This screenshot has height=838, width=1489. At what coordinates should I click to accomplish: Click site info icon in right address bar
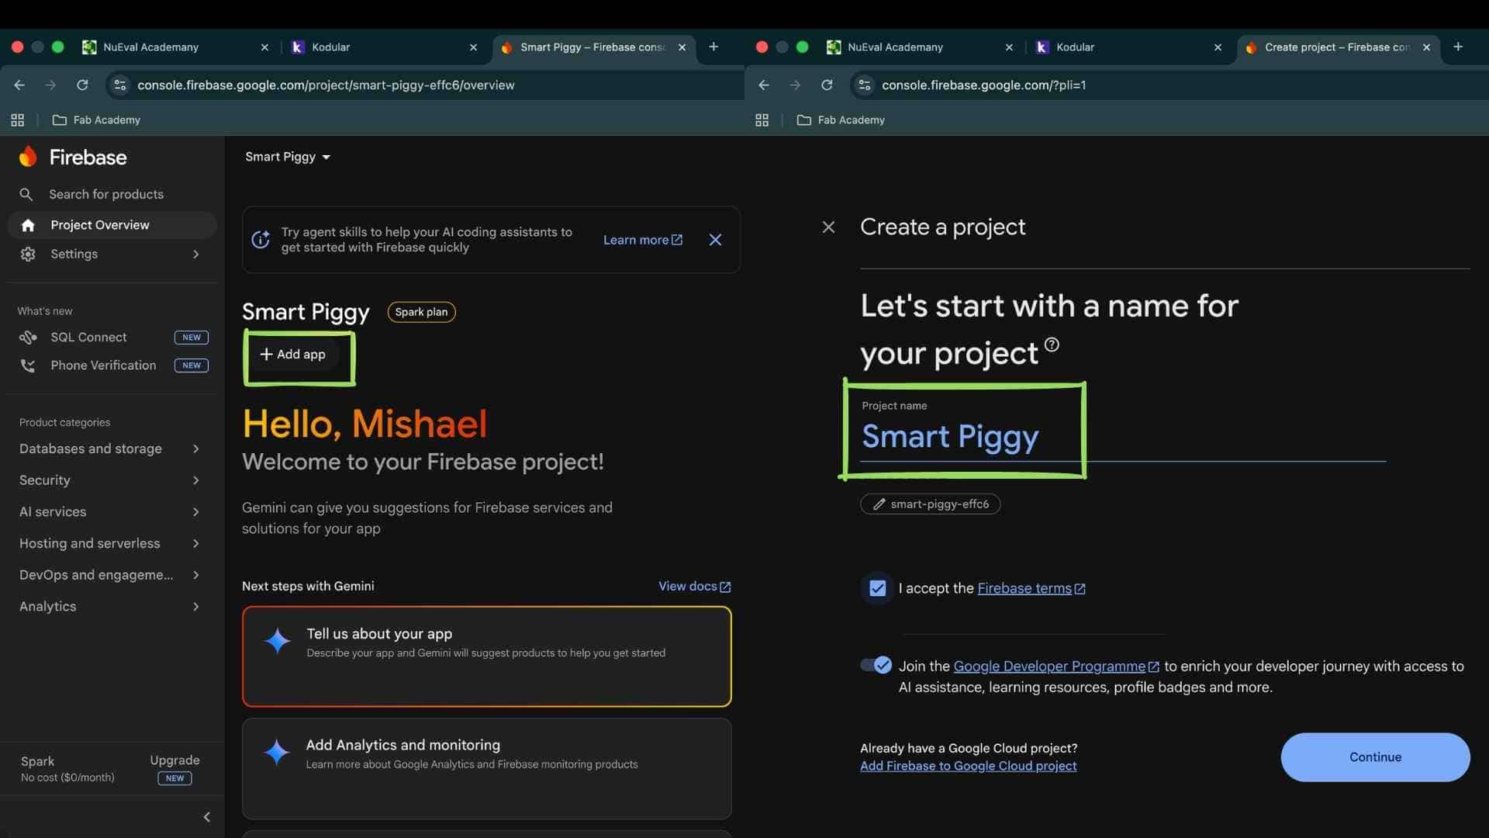[864, 85]
